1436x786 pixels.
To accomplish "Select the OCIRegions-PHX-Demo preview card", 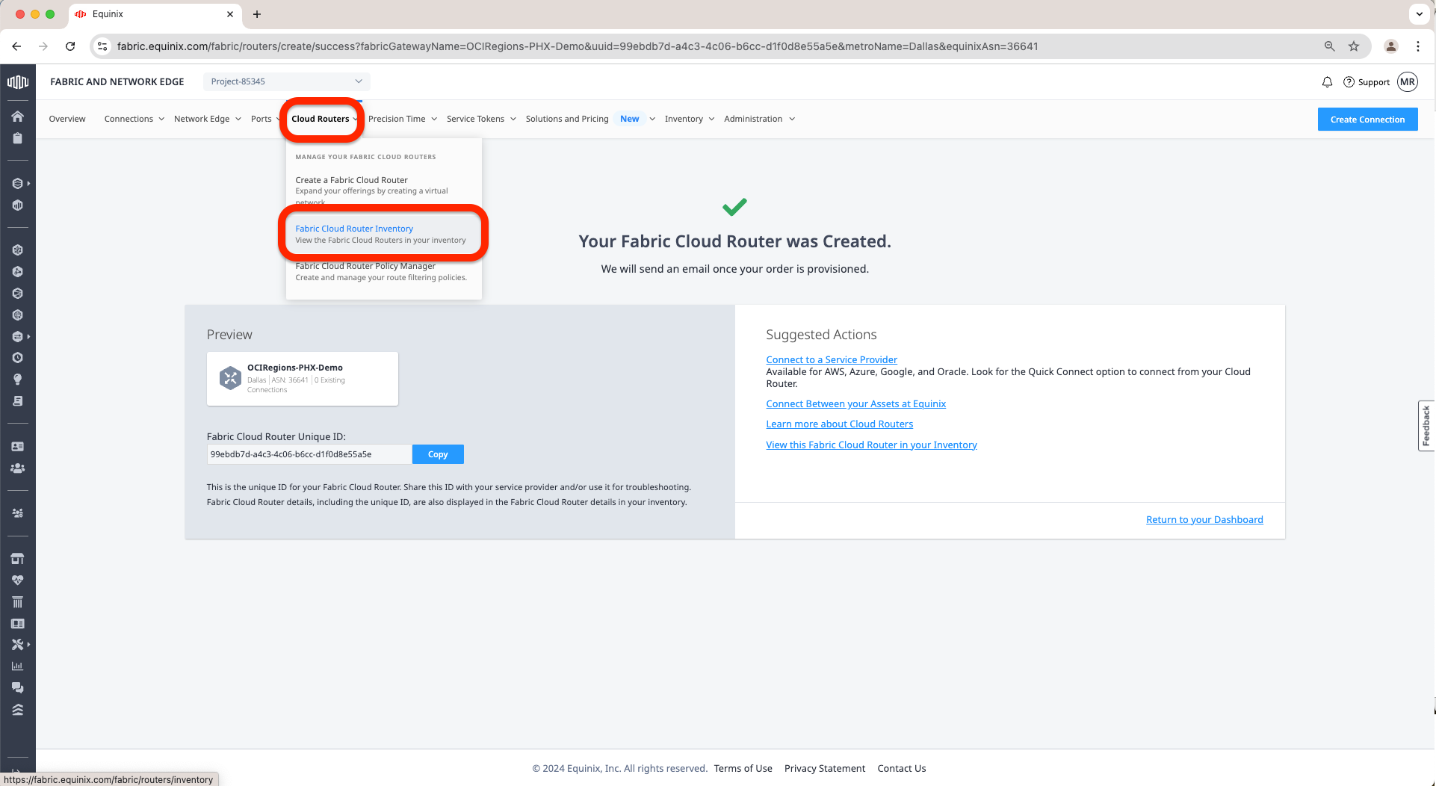I will [x=303, y=379].
